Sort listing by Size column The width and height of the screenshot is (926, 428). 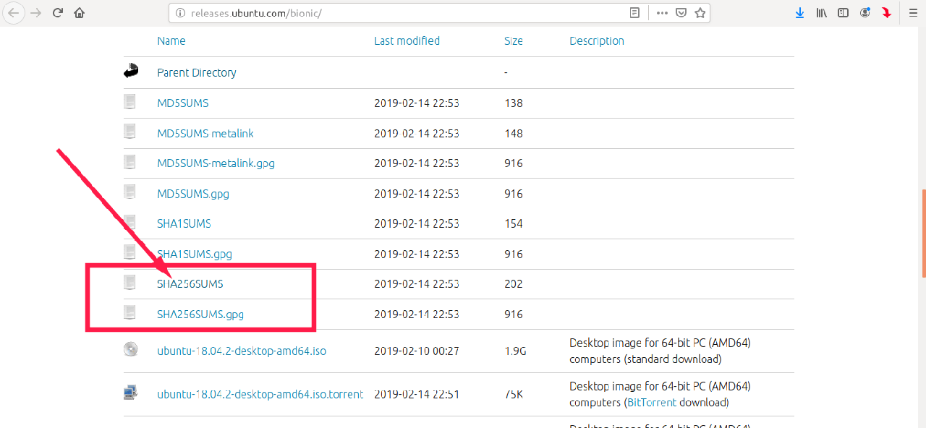coord(514,41)
